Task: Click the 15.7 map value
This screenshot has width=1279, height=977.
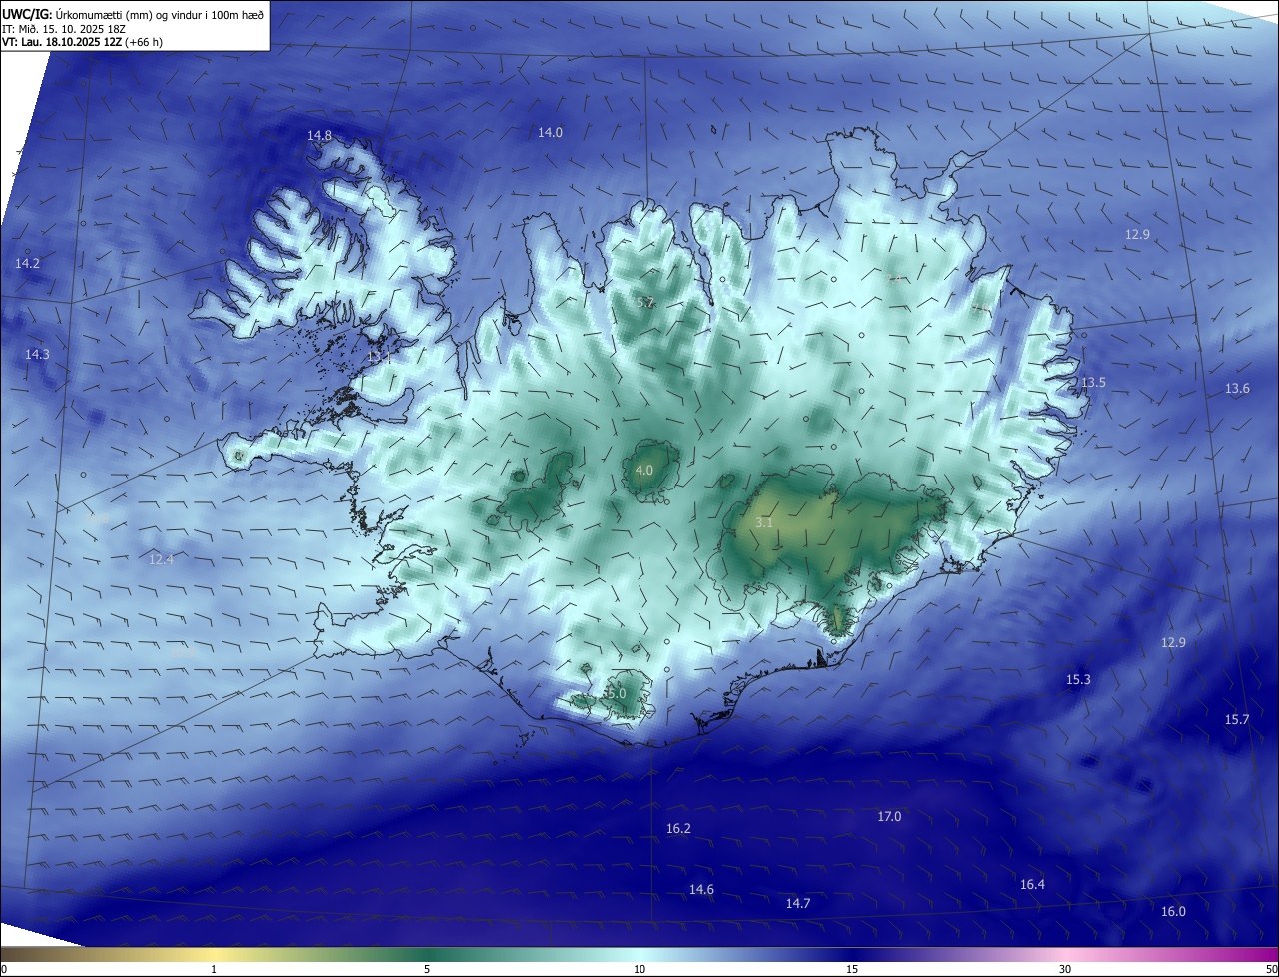Action: [1237, 719]
